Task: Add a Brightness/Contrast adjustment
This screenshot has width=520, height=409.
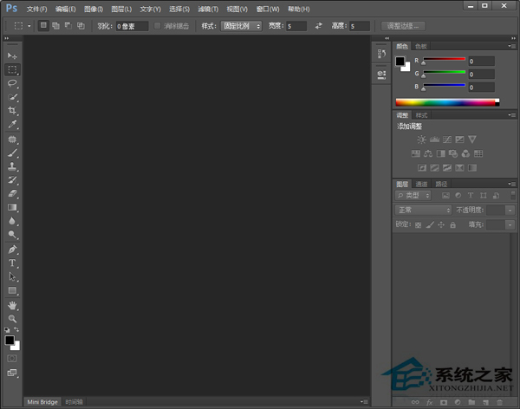Action: 421,140
